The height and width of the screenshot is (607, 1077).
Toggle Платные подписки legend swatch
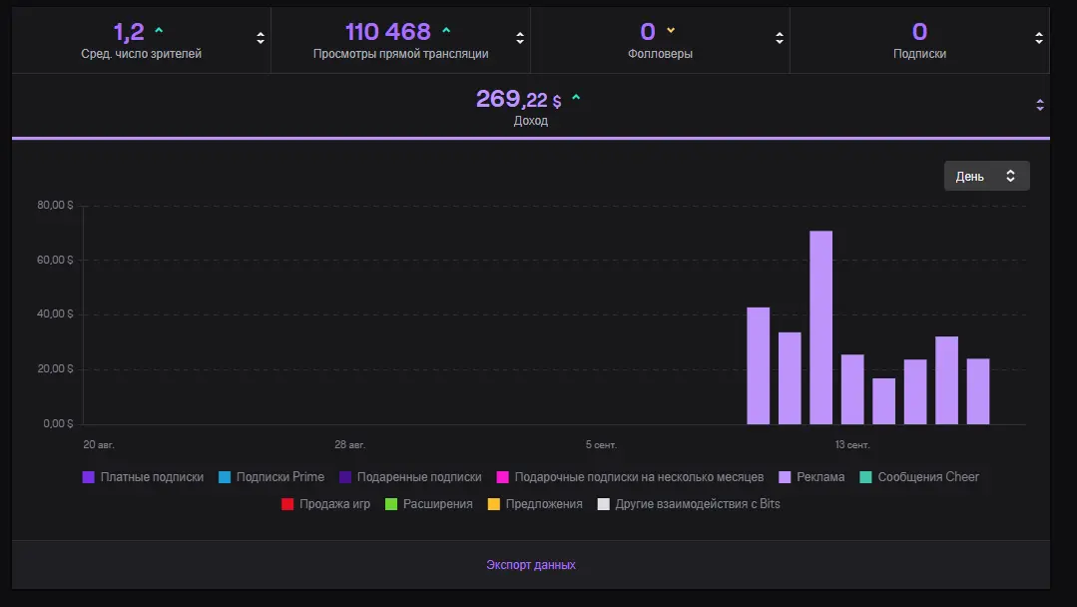(88, 477)
